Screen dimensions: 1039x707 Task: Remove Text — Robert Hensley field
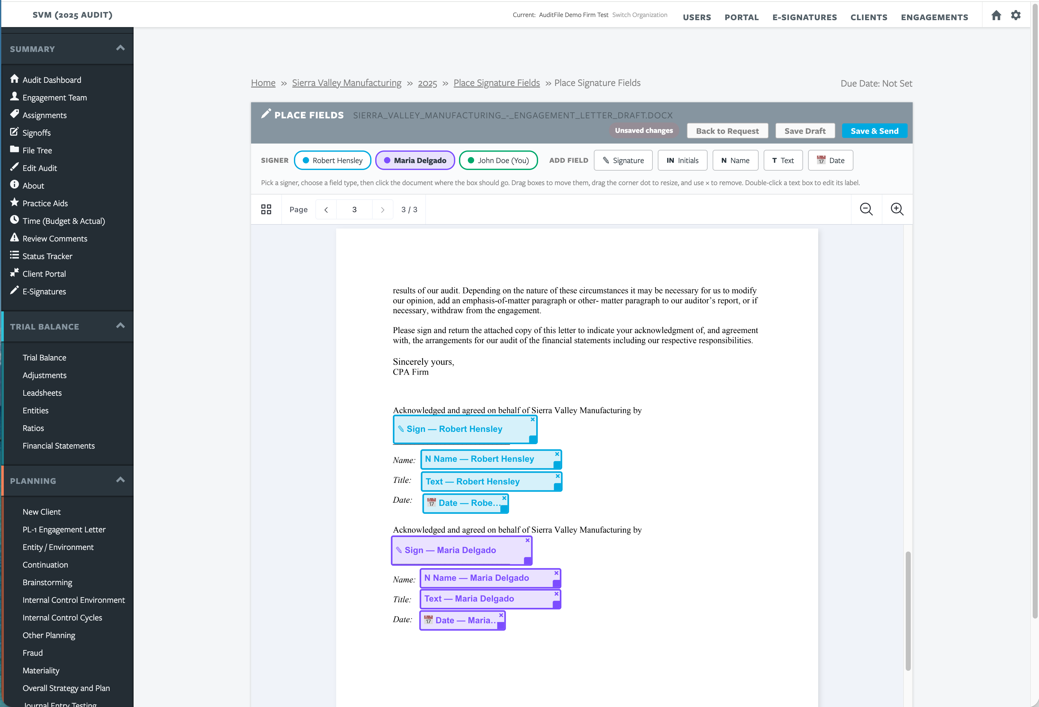[558, 476]
